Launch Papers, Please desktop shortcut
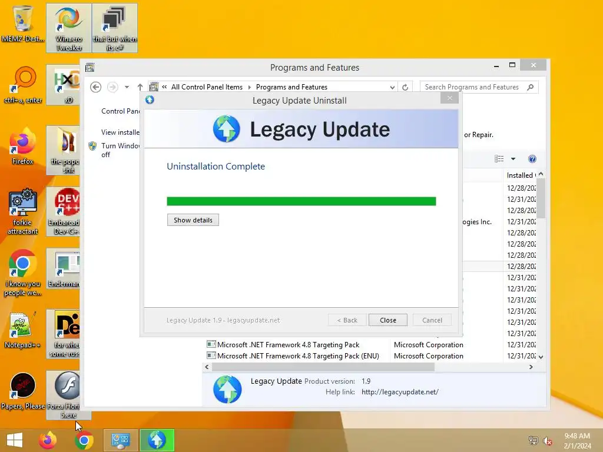The height and width of the screenshot is (452, 603). click(x=23, y=391)
